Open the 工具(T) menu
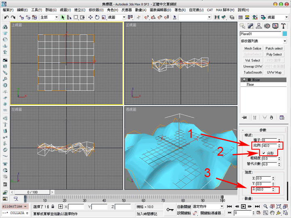Screen dimensions: 291x218 coord(36,10)
